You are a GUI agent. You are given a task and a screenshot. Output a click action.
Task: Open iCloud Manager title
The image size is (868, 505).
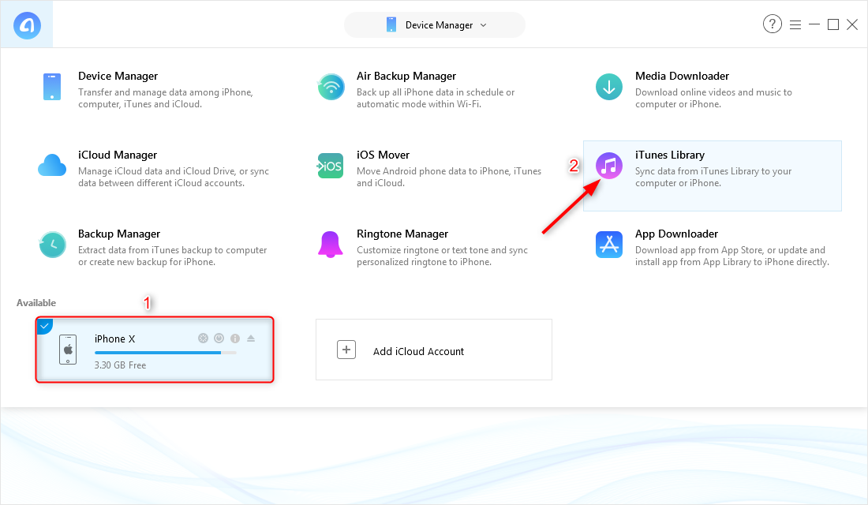click(x=118, y=155)
